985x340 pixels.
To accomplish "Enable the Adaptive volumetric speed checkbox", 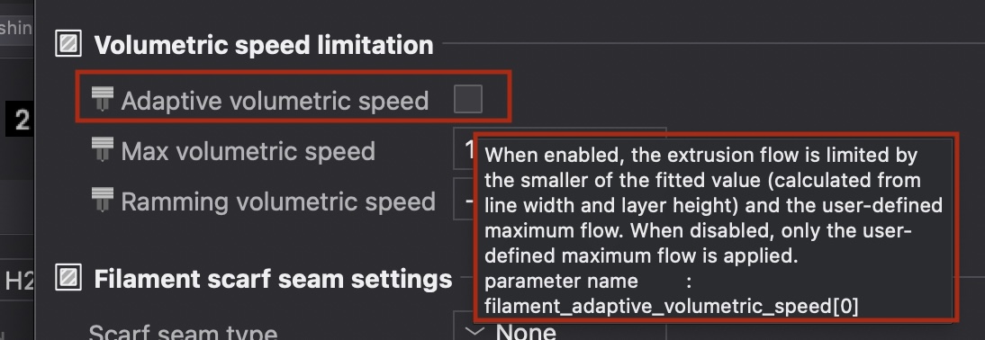I will (468, 99).
